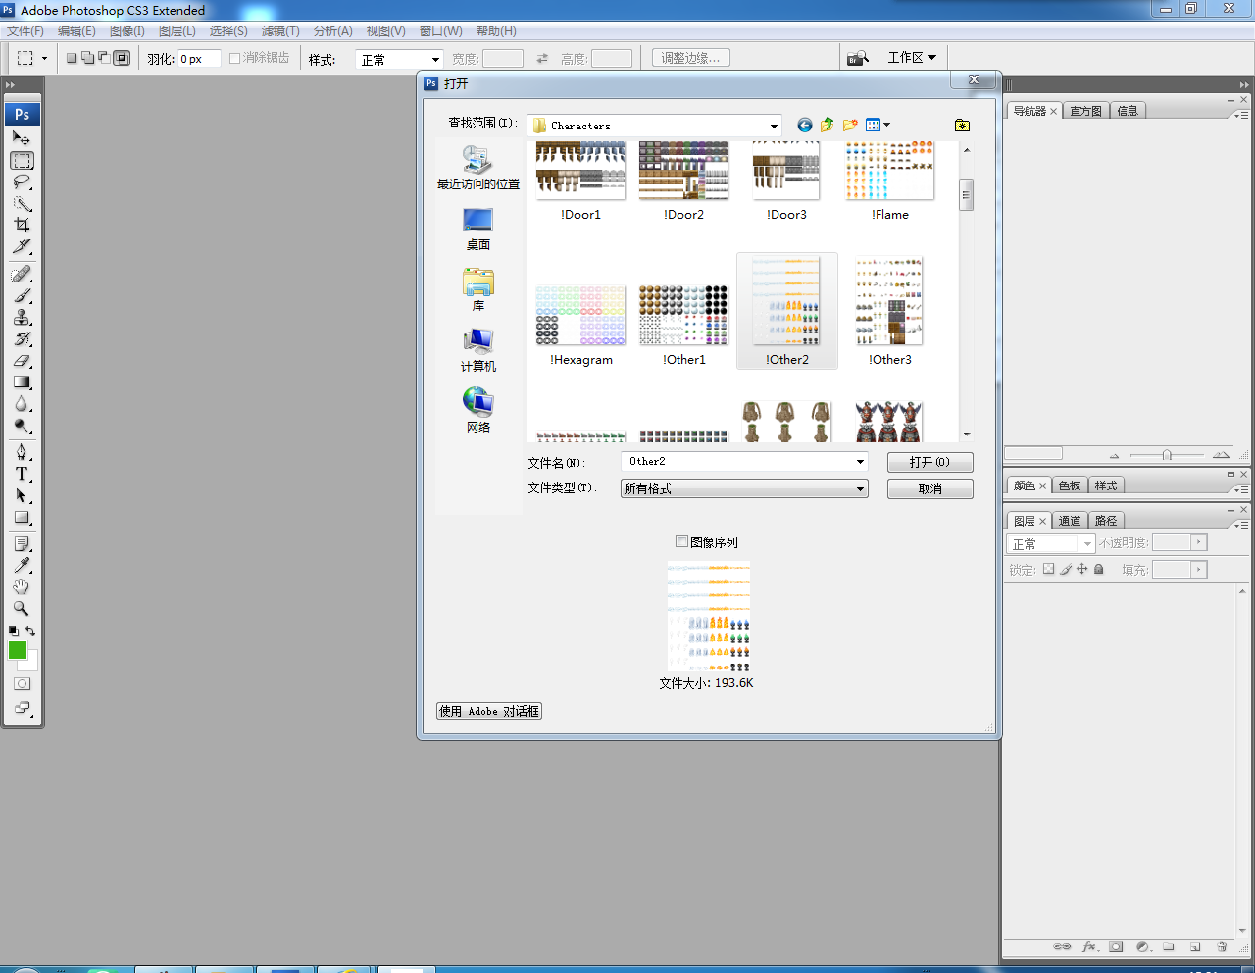The width and height of the screenshot is (1255, 973).
Task: Select the Pen tool
Action: click(x=22, y=452)
